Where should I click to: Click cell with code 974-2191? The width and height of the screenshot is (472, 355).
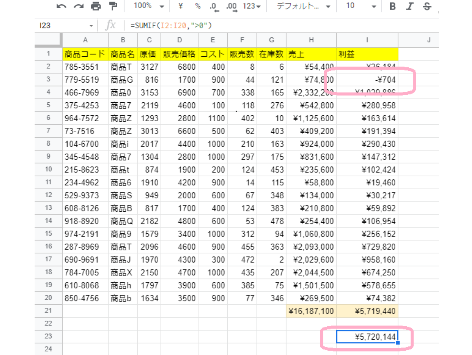pyautogui.click(x=85, y=234)
